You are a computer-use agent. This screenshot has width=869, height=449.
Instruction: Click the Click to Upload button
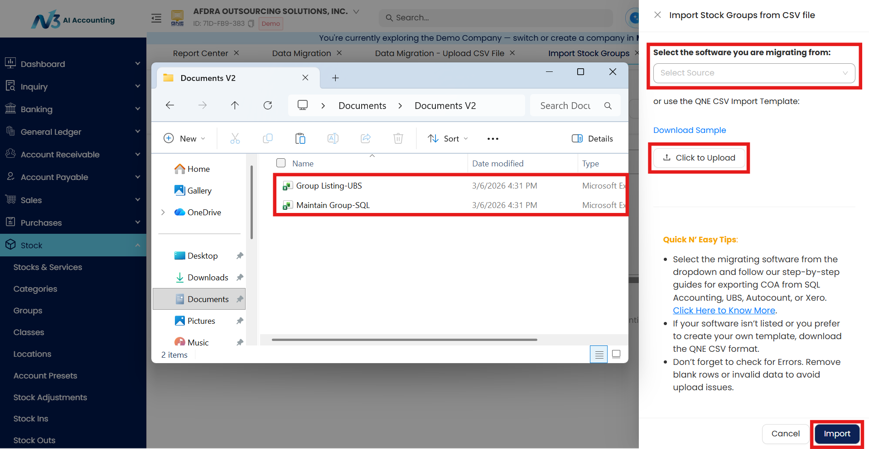tap(699, 158)
